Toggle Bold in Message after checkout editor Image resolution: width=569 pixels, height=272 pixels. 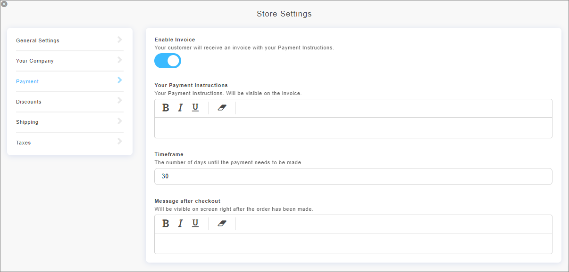pyautogui.click(x=166, y=224)
